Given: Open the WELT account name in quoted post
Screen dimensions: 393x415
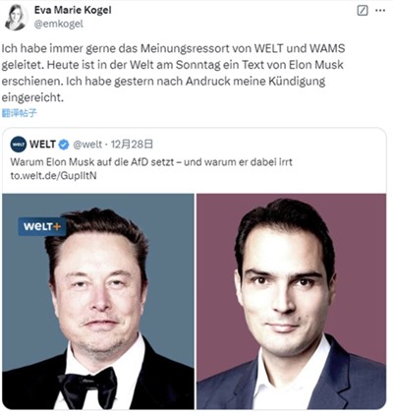Looking at the screenshot, I should coord(42,144).
